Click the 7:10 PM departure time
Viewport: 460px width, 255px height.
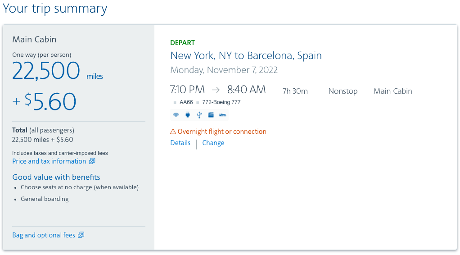pyautogui.click(x=187, y=90)
